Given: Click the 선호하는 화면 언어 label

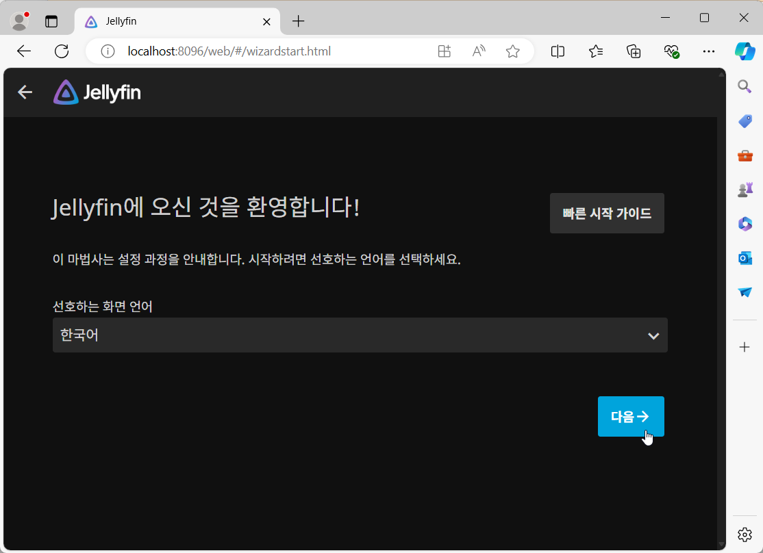Looking at the screenshot, I should tap(103, 307).
